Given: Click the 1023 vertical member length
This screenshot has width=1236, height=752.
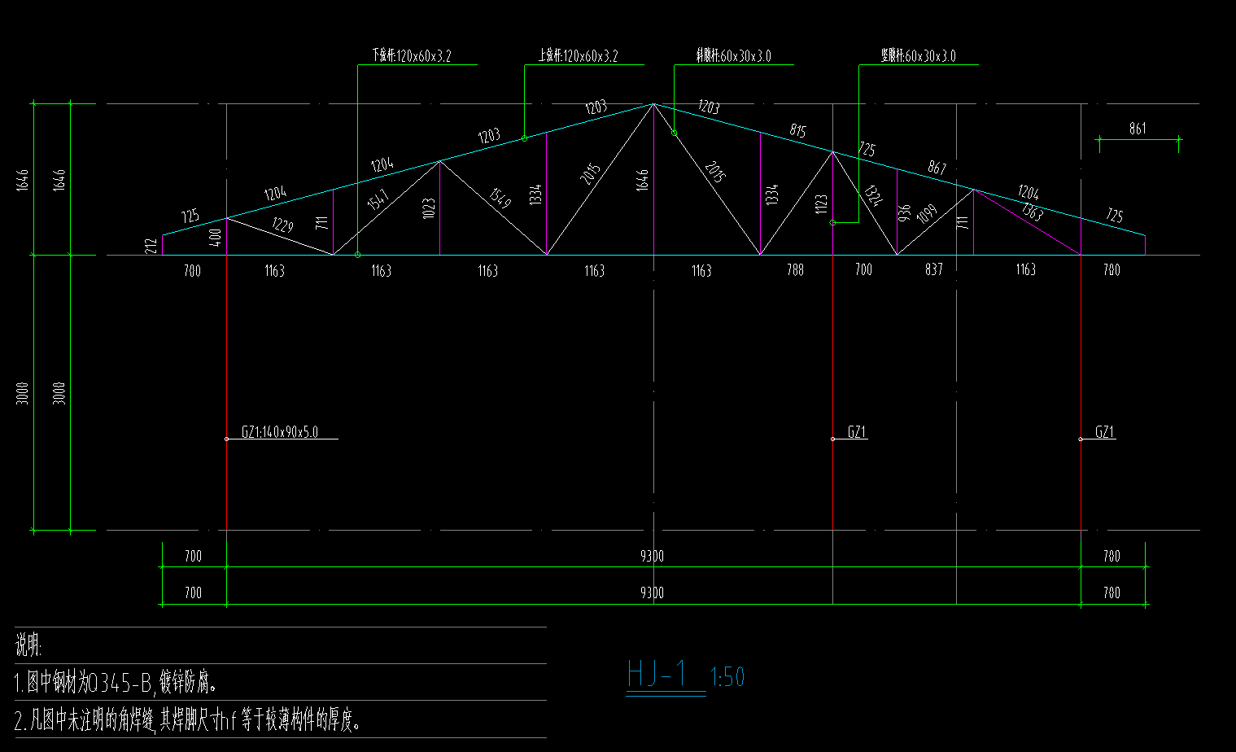Looking at the screenshot, I should [430, 208].
